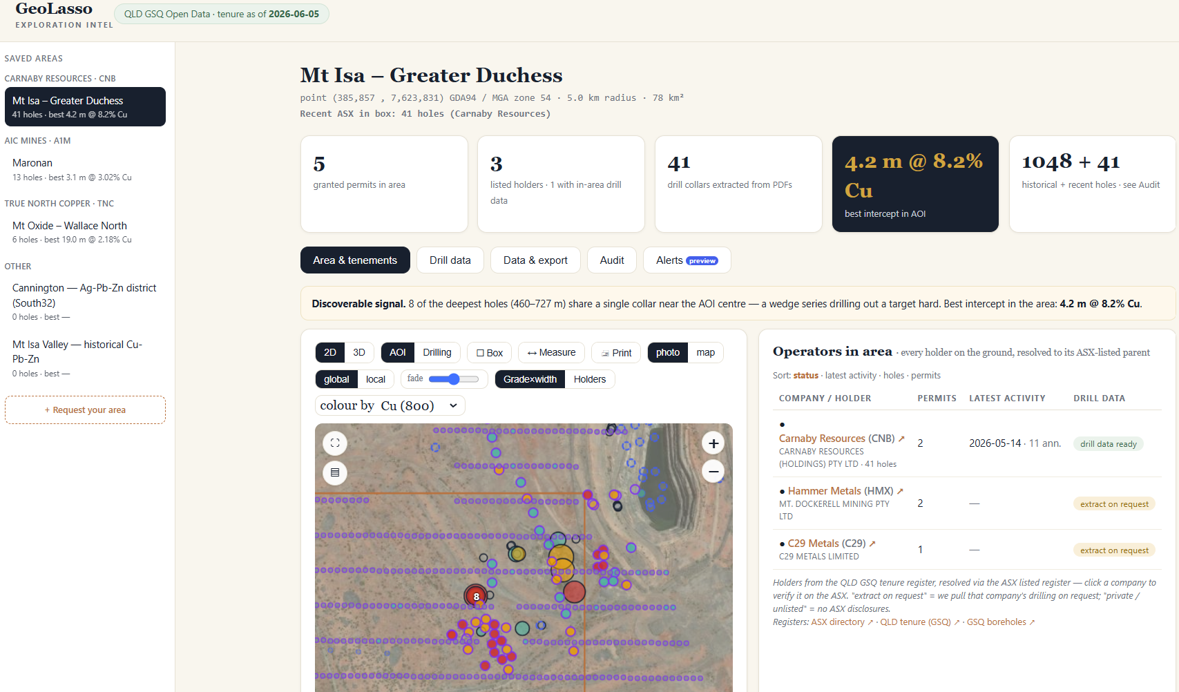Viewport: 1179px width, 692px height.
Task: Click the Box selection tool
Action: coord(490,353)
